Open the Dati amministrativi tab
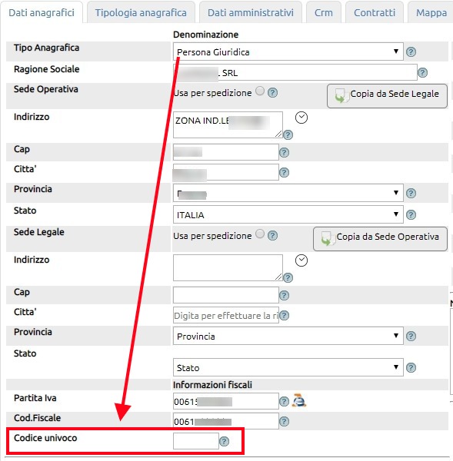The width and height of the screenshot is (453, 461). pos(251,12)
